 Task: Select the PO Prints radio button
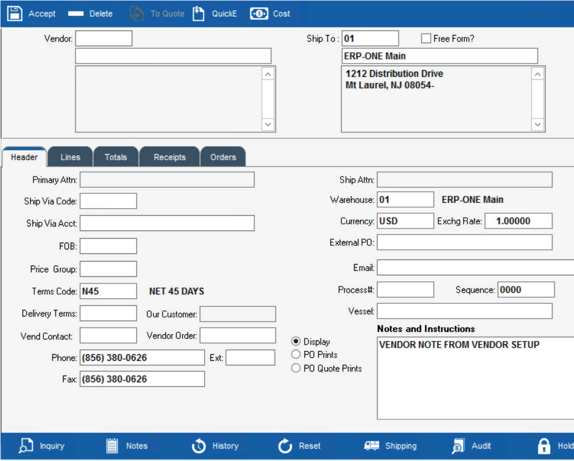click(x=296, y=354)
